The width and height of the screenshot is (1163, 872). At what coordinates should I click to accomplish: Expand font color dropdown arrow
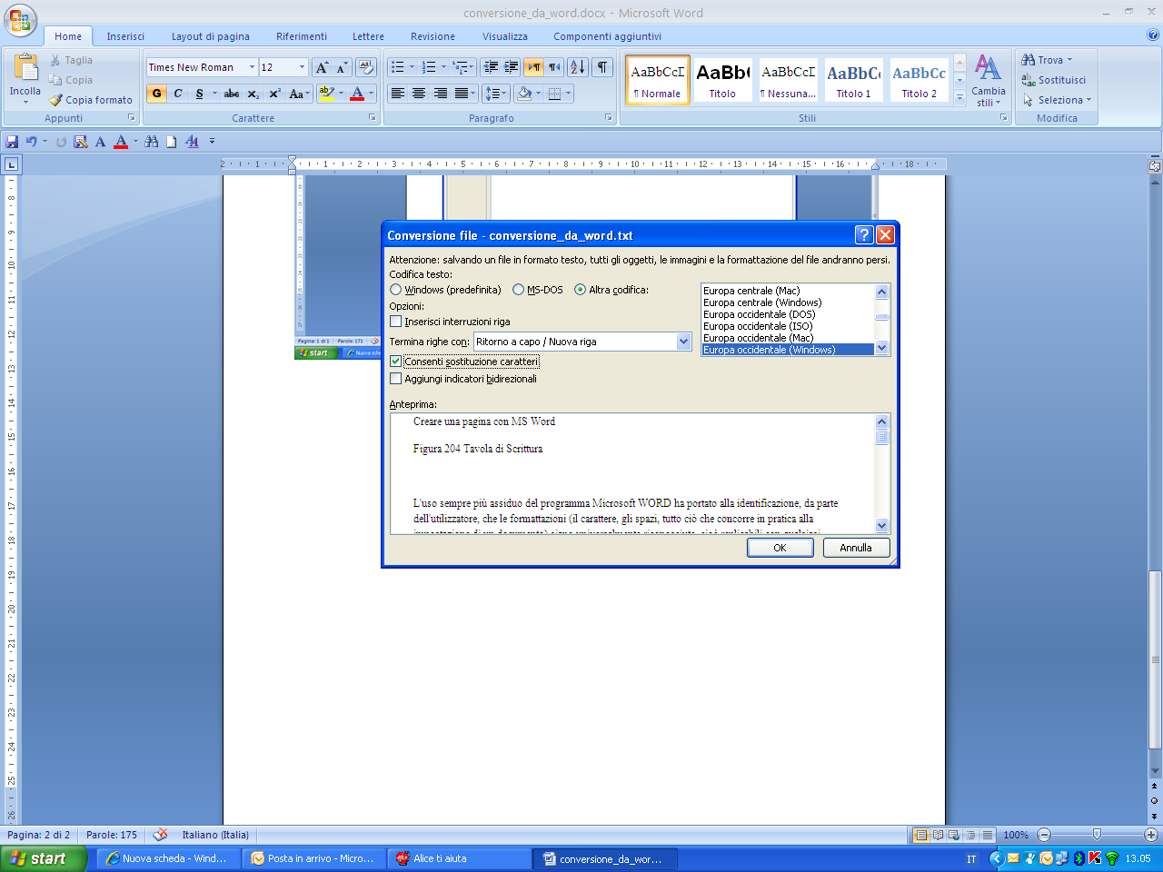click(x=371, y=94)
